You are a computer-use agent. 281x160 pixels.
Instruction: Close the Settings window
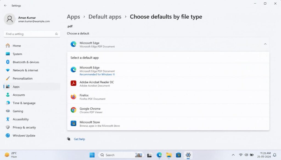[x=275, y=3]
